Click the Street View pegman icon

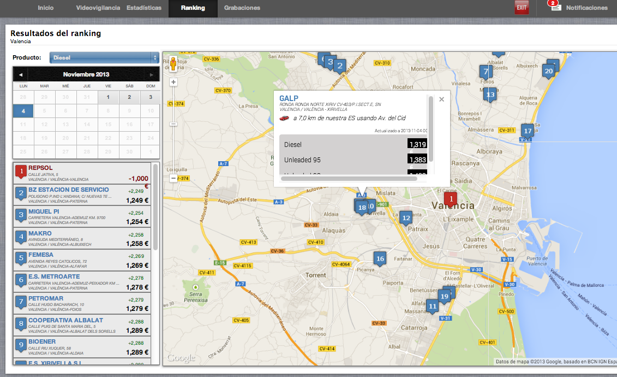pyautogui.click(x=173, y=64)
